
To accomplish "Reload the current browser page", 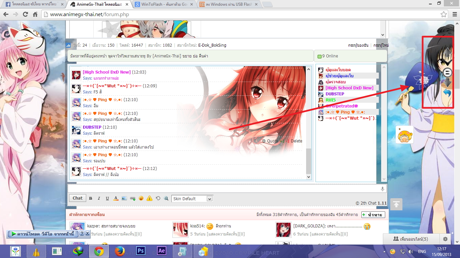I will click(26, 14).
